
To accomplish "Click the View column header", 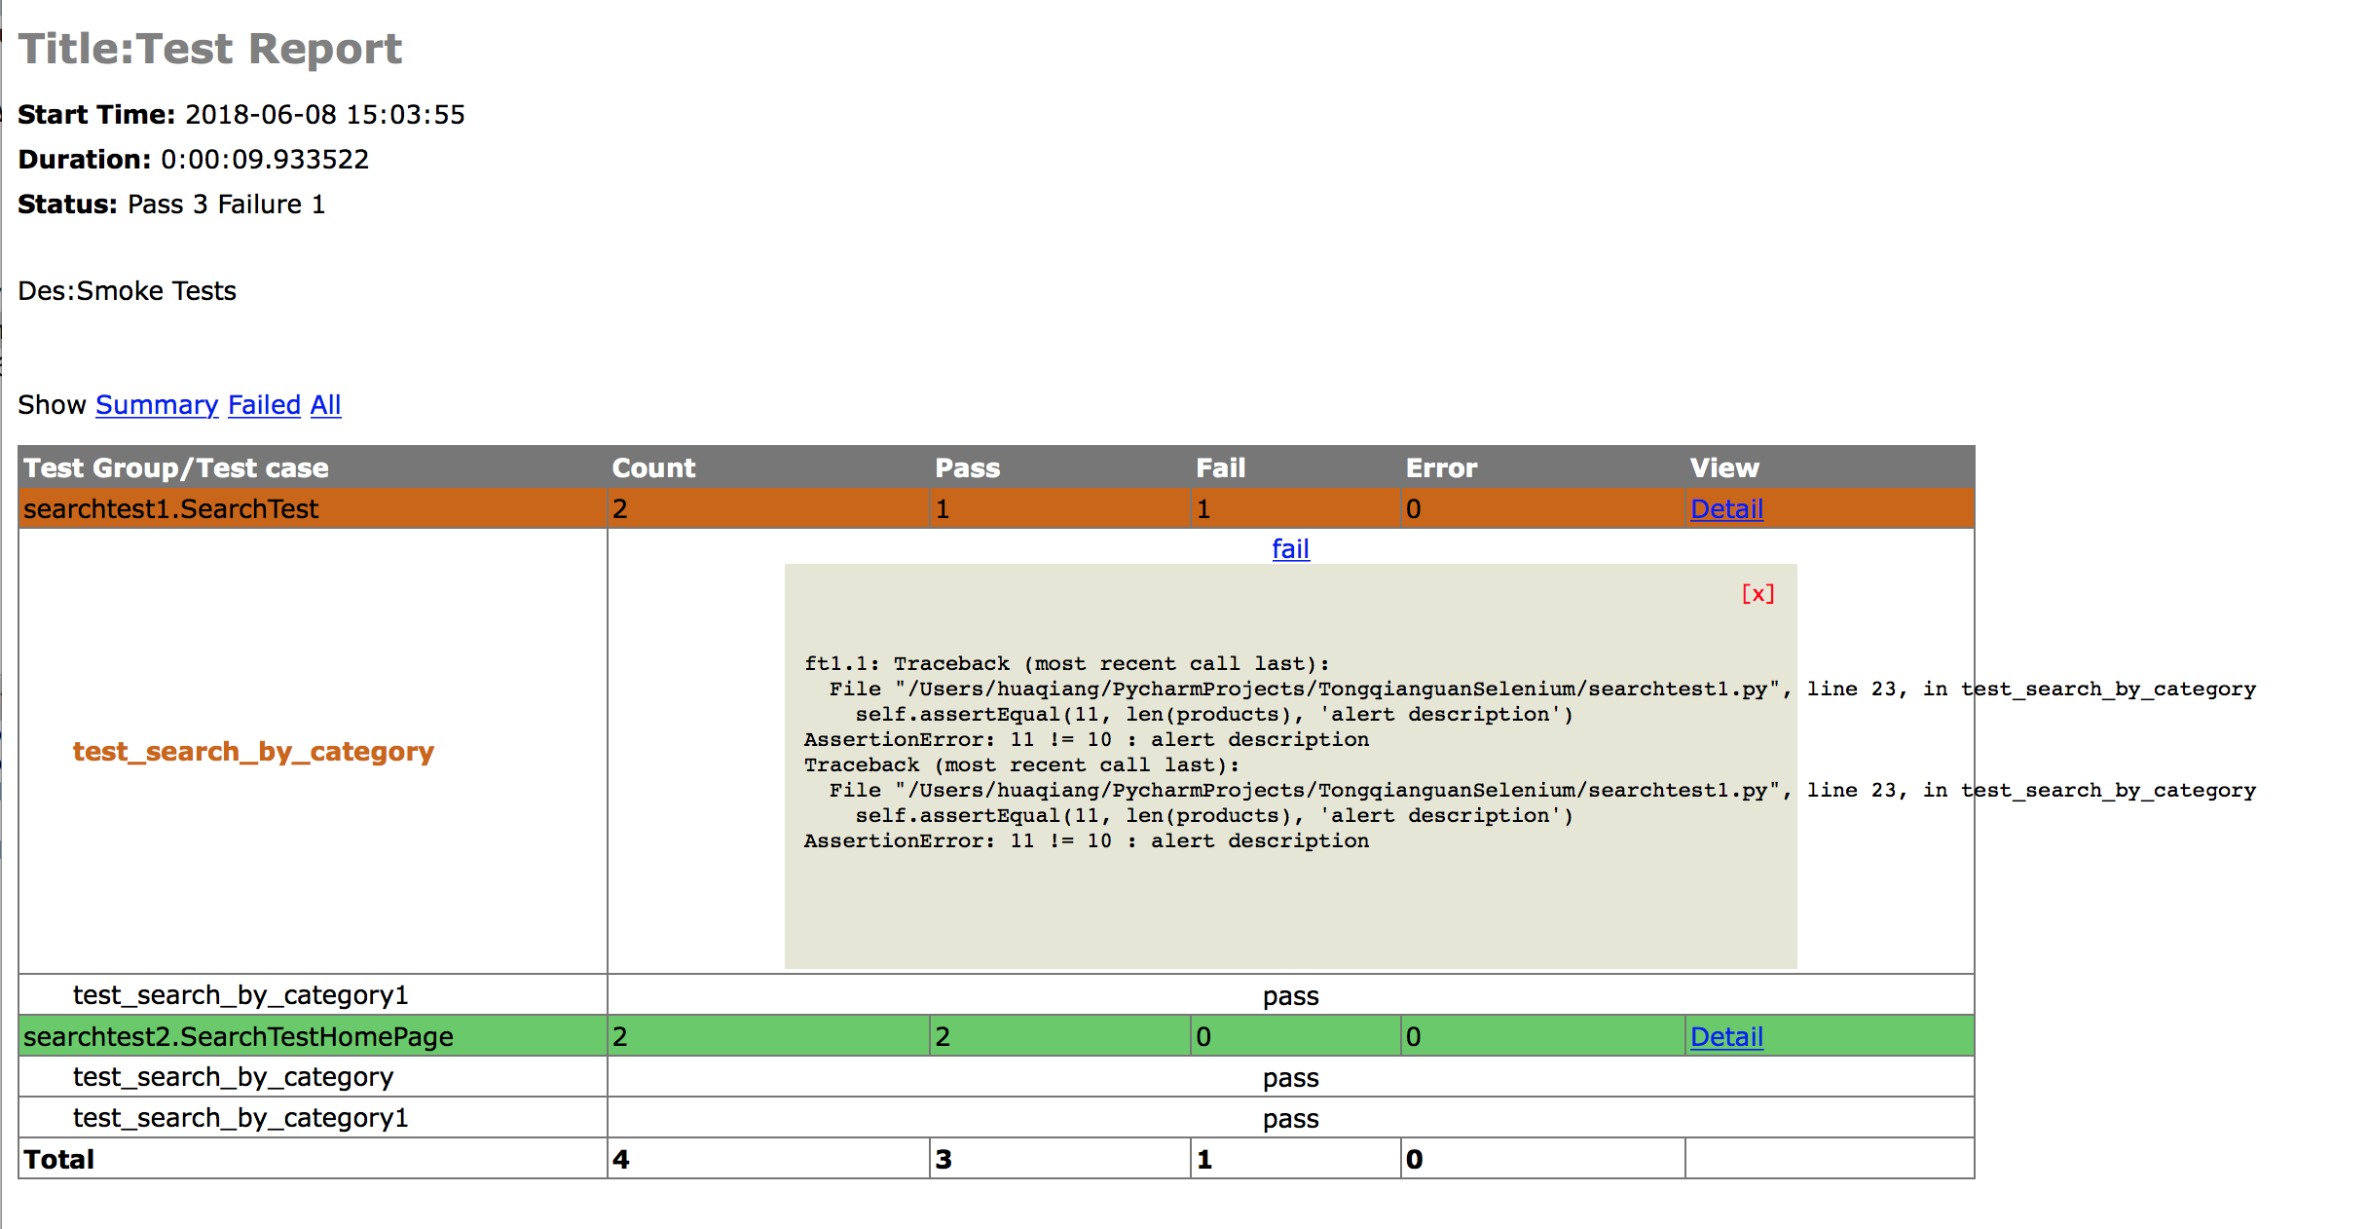I will 1723,468.
